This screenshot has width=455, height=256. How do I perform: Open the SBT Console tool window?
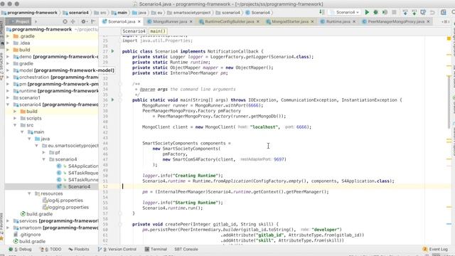(x=186, y=250)
